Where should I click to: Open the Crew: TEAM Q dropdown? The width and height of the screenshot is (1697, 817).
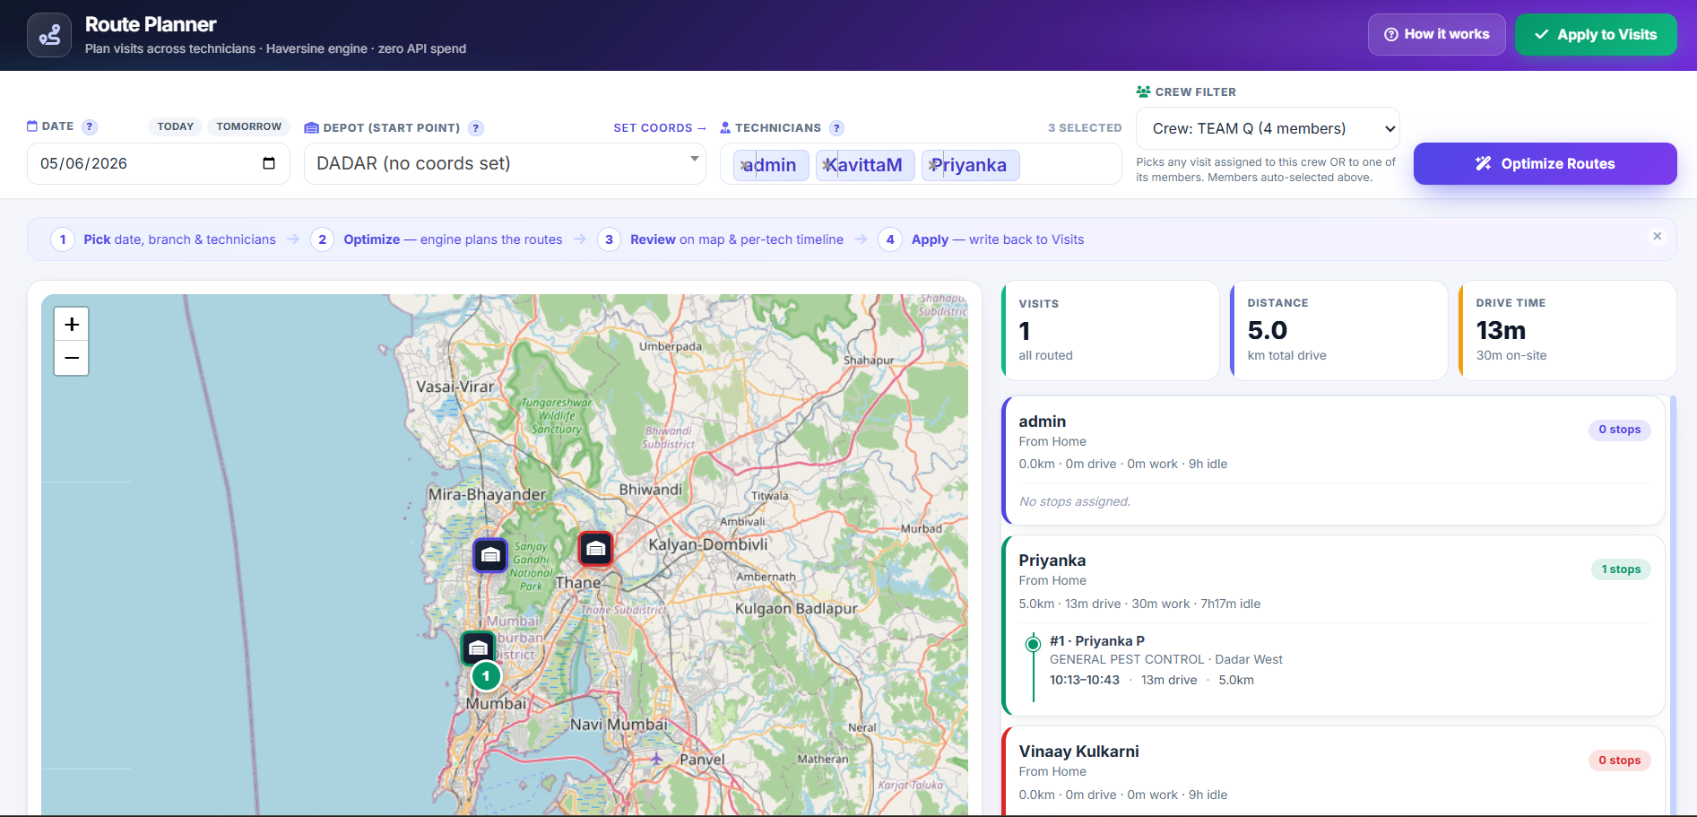coord(1268,128)
